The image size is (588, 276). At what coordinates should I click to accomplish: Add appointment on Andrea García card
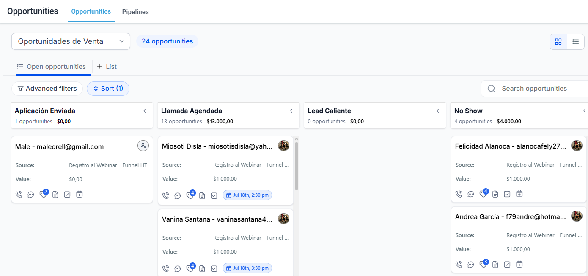point(519,265)
